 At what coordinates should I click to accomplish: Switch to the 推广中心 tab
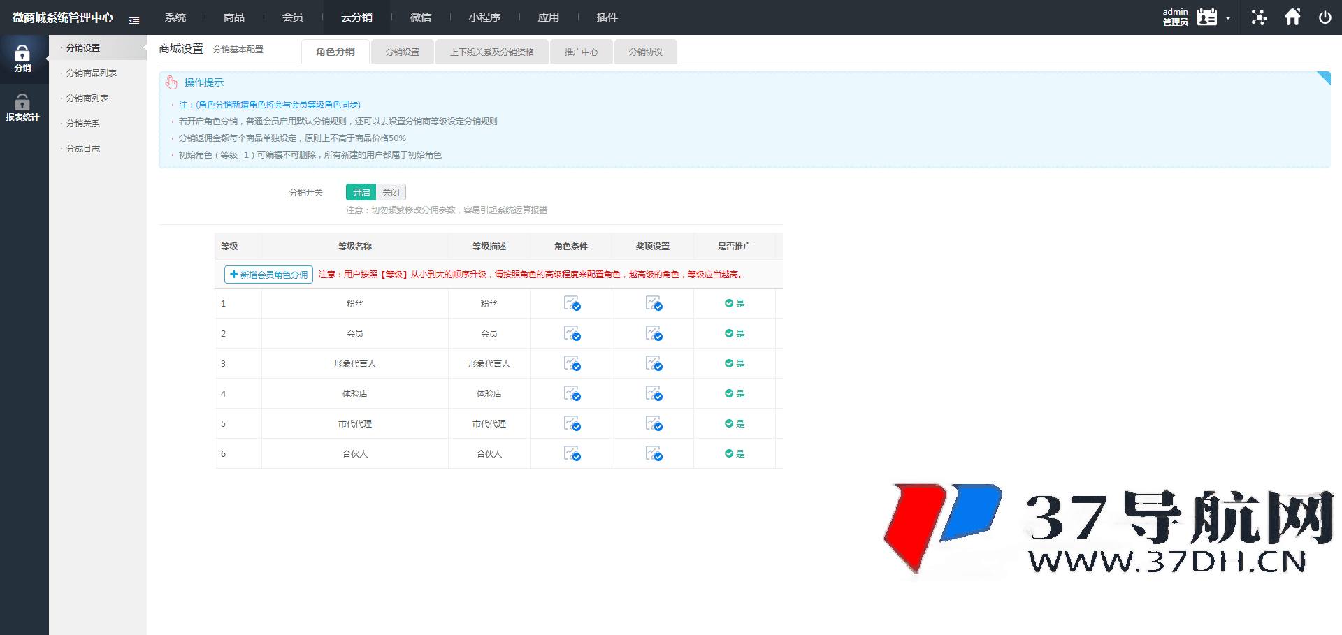581,52
